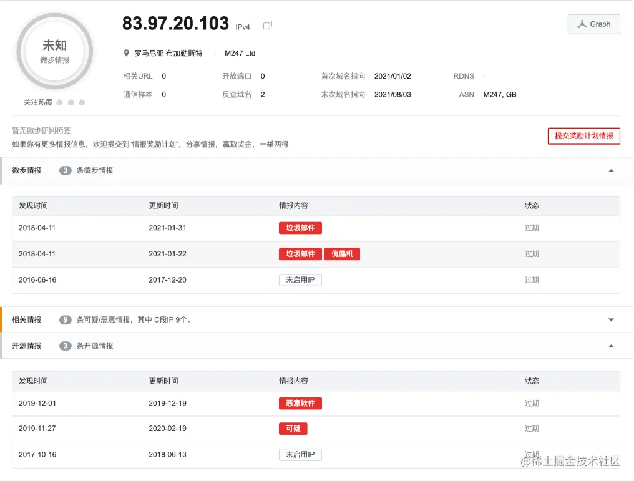This screenshot has height=481, width=634.
Task: Click the IP address 83.97.20.103
Action: (175, 24)
